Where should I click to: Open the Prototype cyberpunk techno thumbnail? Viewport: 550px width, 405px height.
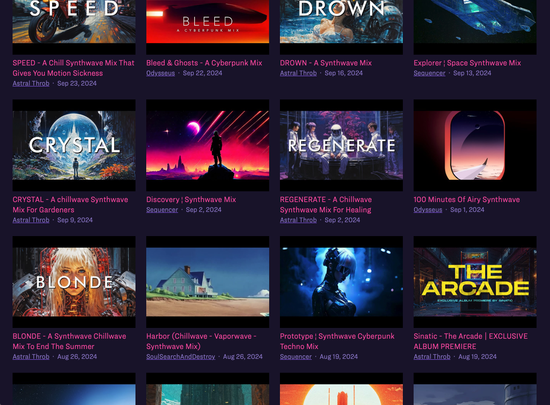(x=341, y=282)
